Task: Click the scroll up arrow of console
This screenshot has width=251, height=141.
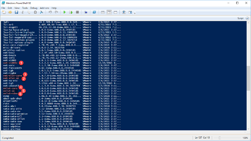Action: 248,23
